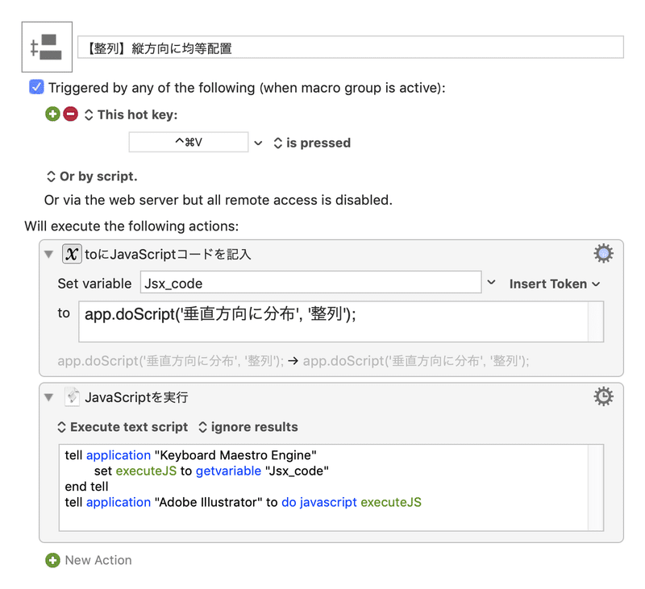The height and width of the screenshot is (589, 645).
Task: Click the variable X action icon
Action: (72, 255)
